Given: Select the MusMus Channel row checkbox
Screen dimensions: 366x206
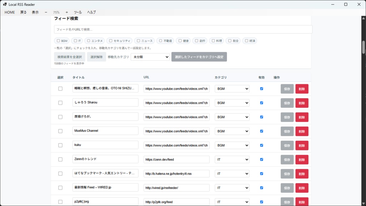Looking at the screenshot, I should pyautogui.click(x=60, y=131).
